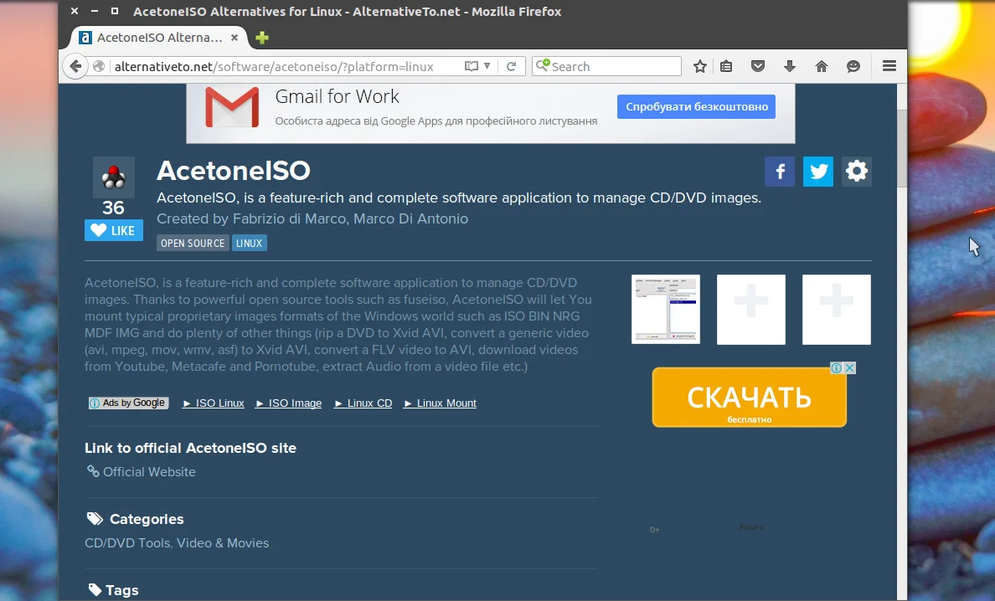Open the ISO Linux ad link
Image resolution: width=995 pixels, height=601 pixels.
(214, 403)
